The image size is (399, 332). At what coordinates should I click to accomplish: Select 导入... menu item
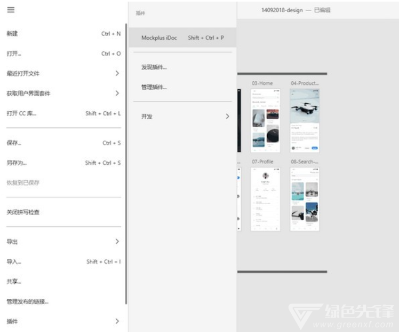click(x=63, y=261)
